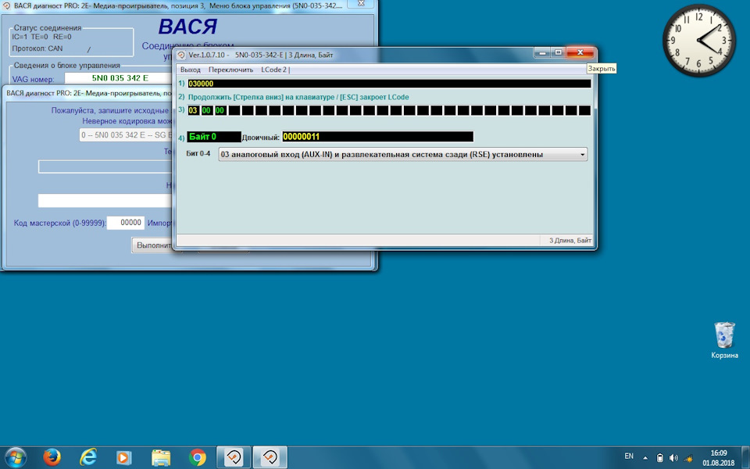Open the Переключить menu
Screen dimensions: 750x469
(230, 70)
